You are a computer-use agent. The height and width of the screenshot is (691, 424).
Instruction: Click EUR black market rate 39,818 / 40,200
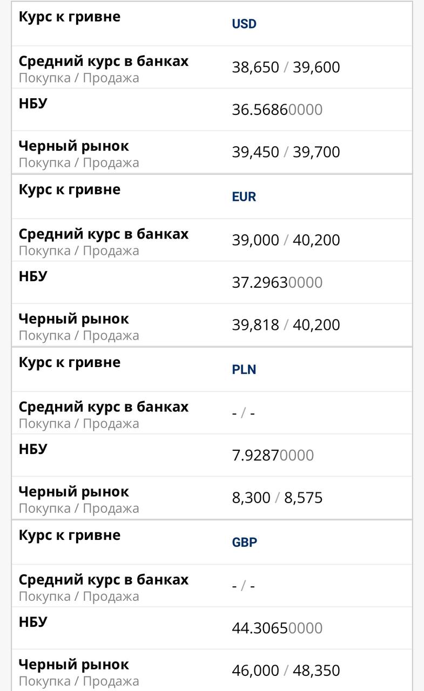[x=286, y=325]
